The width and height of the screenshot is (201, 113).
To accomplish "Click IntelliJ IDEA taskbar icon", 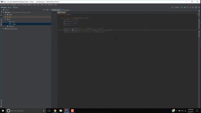I will (67, 111).
